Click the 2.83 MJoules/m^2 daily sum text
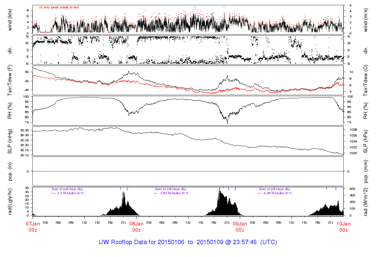This screenshot has height=257, width=376. [171, 193]
